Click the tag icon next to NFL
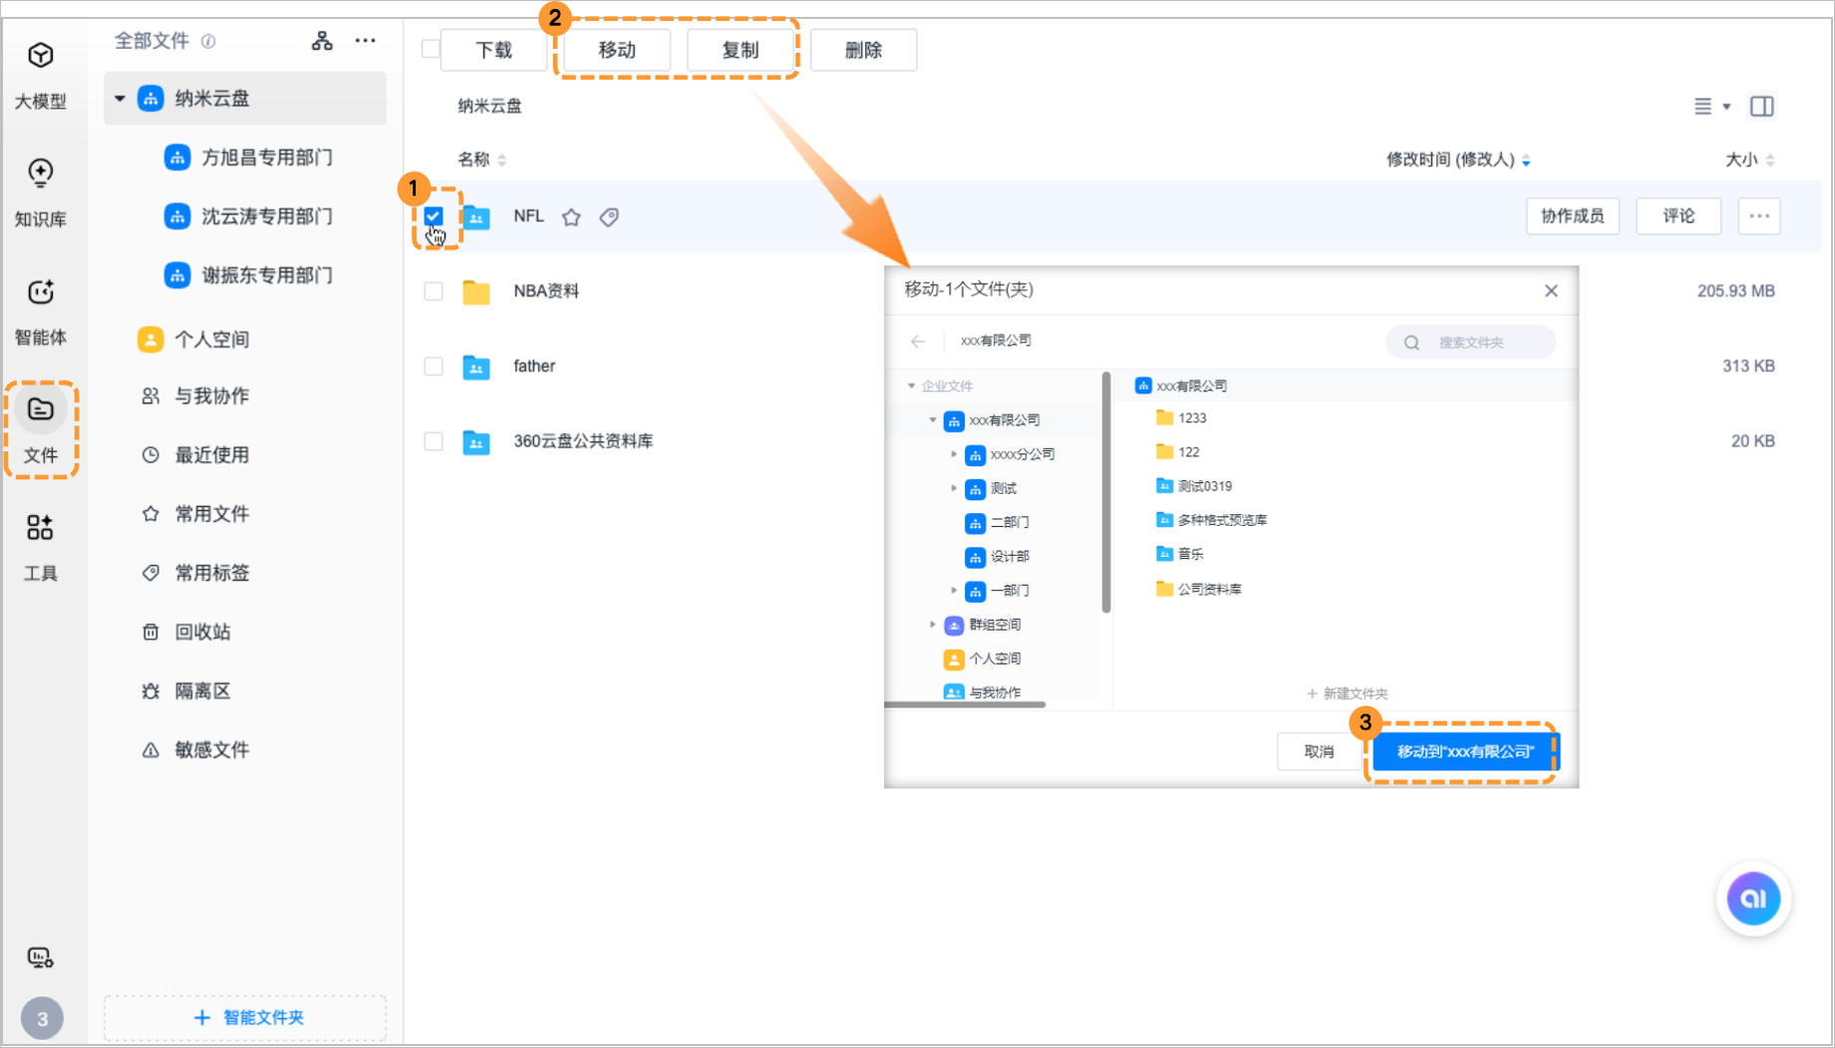Viewport: 1835px width, 1048px height. [609, 217]
